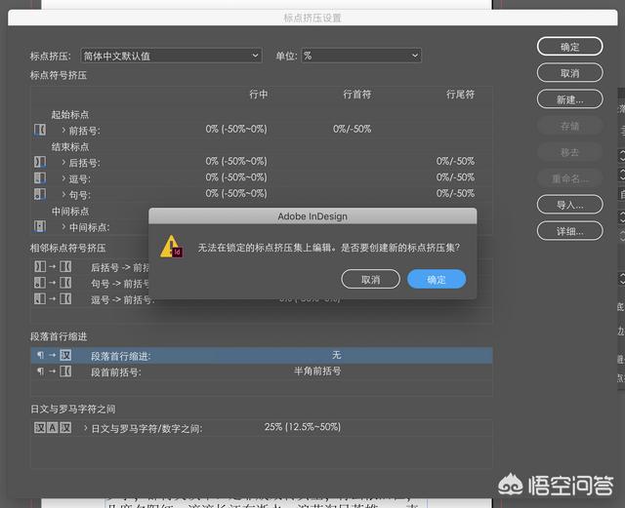This screenshot has height=508, width=625.
Task: Click the 逗号 -> 前括号 pair icon
Action: click(x=53, y=298)
